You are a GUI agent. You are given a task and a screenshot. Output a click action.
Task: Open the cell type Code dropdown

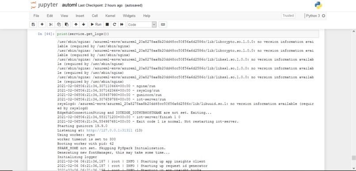click(142, 25)
